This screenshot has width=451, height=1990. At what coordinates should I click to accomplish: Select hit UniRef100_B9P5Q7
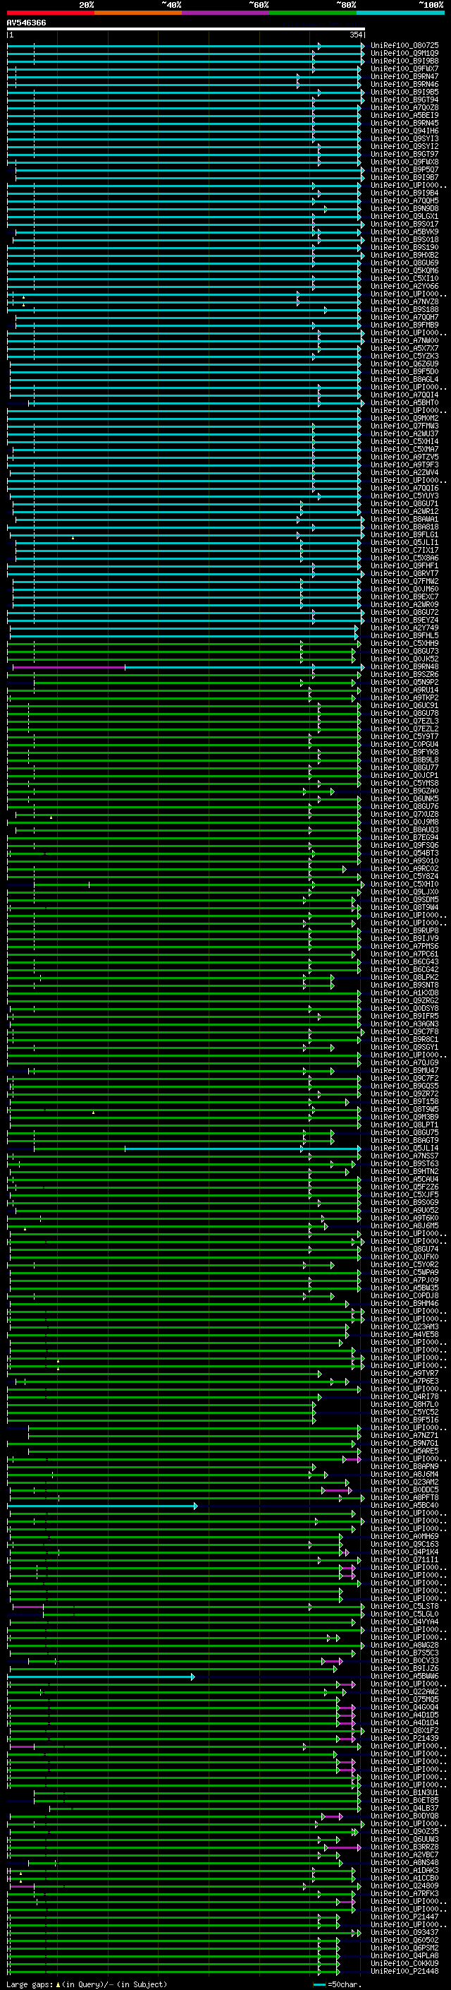tap(404, 170)
